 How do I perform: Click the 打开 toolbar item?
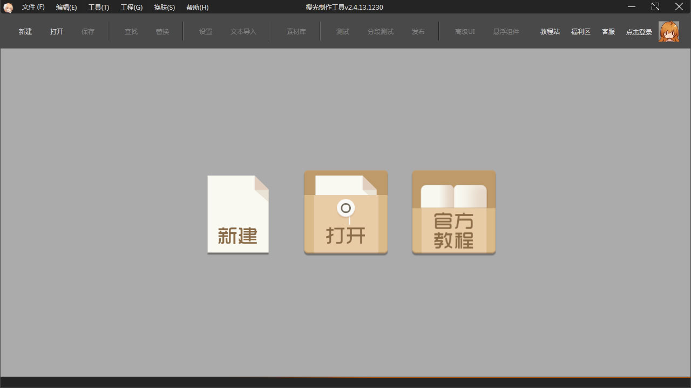[57, 31]
